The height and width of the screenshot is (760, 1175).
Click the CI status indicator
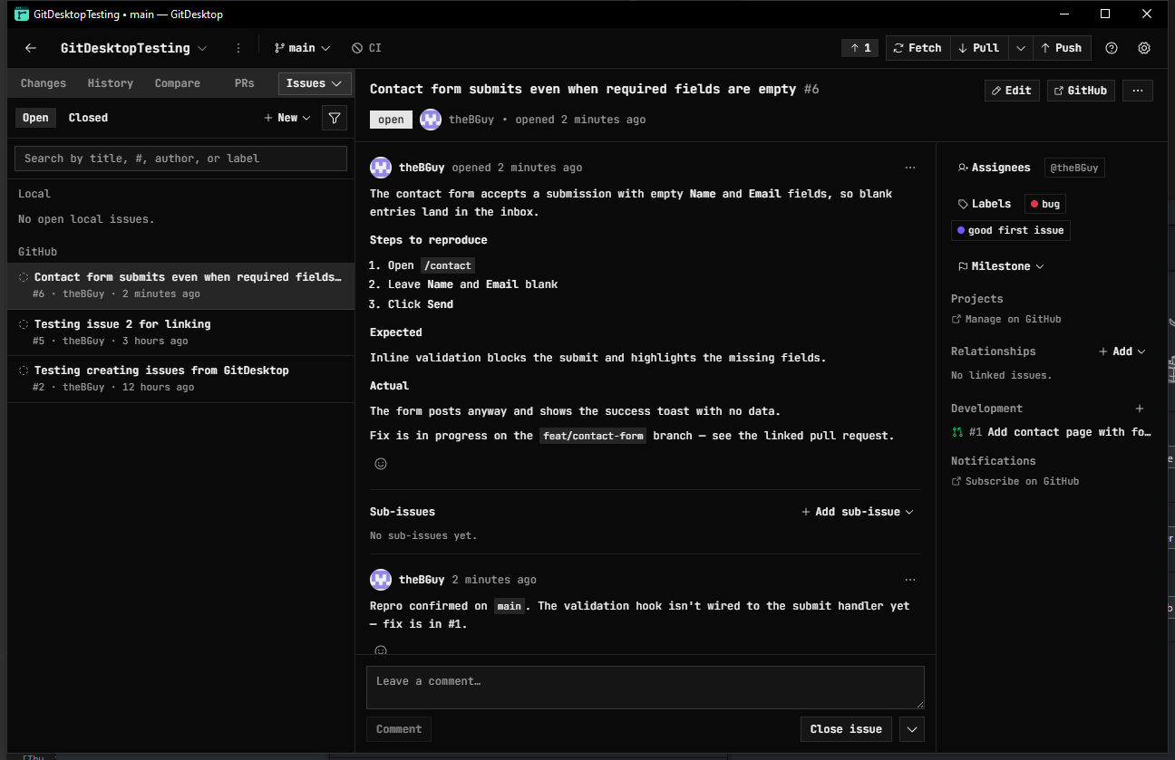coord(366,48)
